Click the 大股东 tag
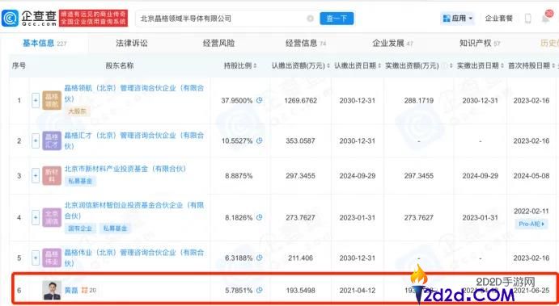The height and width of the screenshot is (306, 559). [x=77, y=111]
